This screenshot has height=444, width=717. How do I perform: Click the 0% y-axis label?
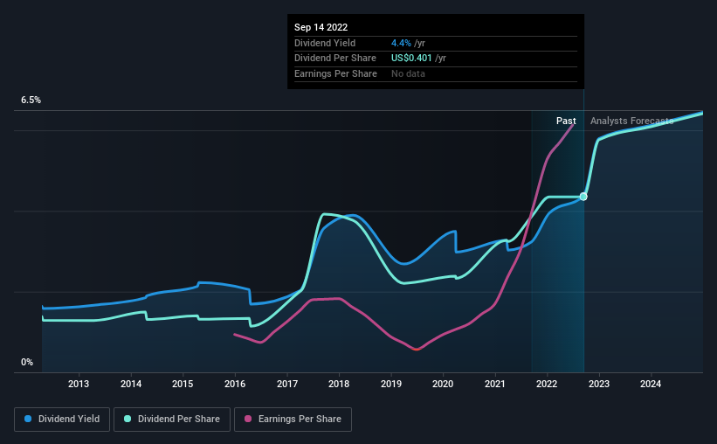click(27, 362)
